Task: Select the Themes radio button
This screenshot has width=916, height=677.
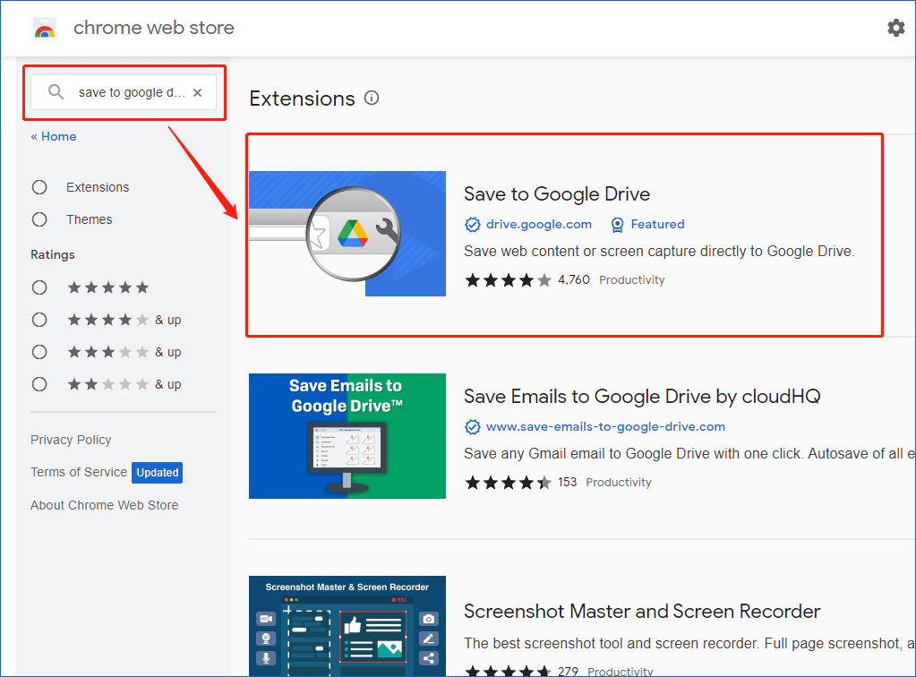Action: [x=39, y=219]
